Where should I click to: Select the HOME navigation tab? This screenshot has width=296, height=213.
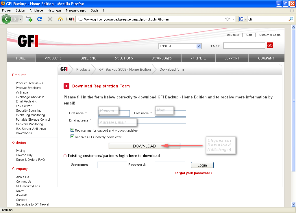coord(21,58)
